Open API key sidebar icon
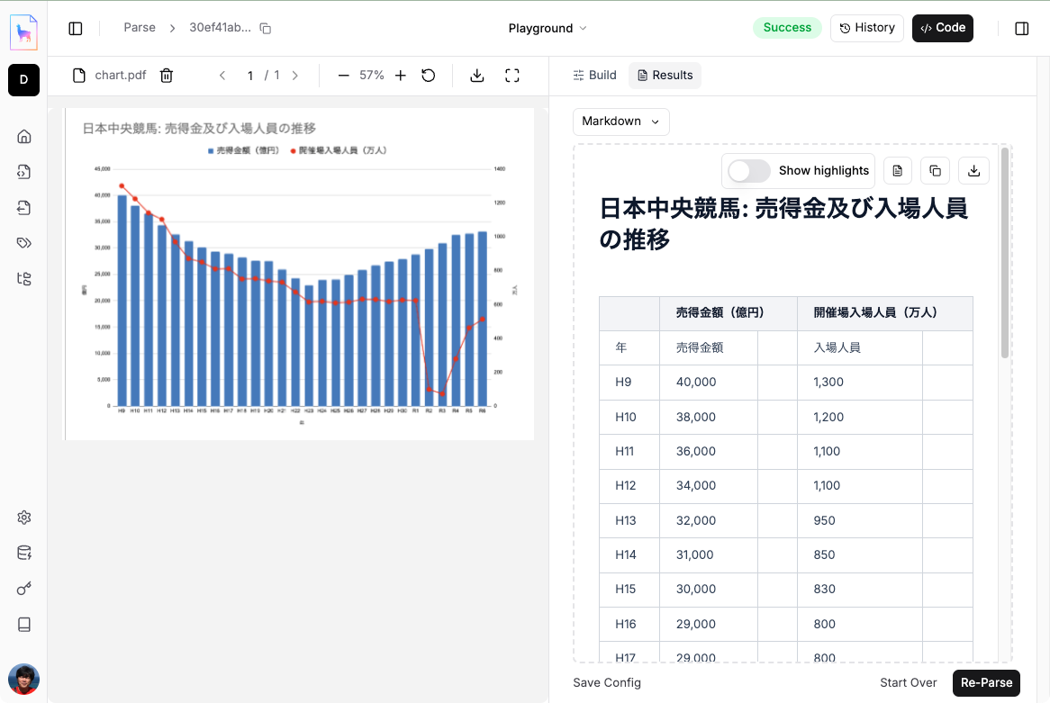The image size is (1050, 703). (24, 589)
